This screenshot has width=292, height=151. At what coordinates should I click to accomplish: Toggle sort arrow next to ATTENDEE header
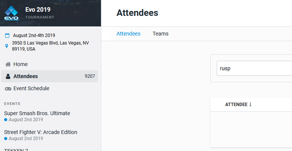pyautogui.click(x=250, y=105)
